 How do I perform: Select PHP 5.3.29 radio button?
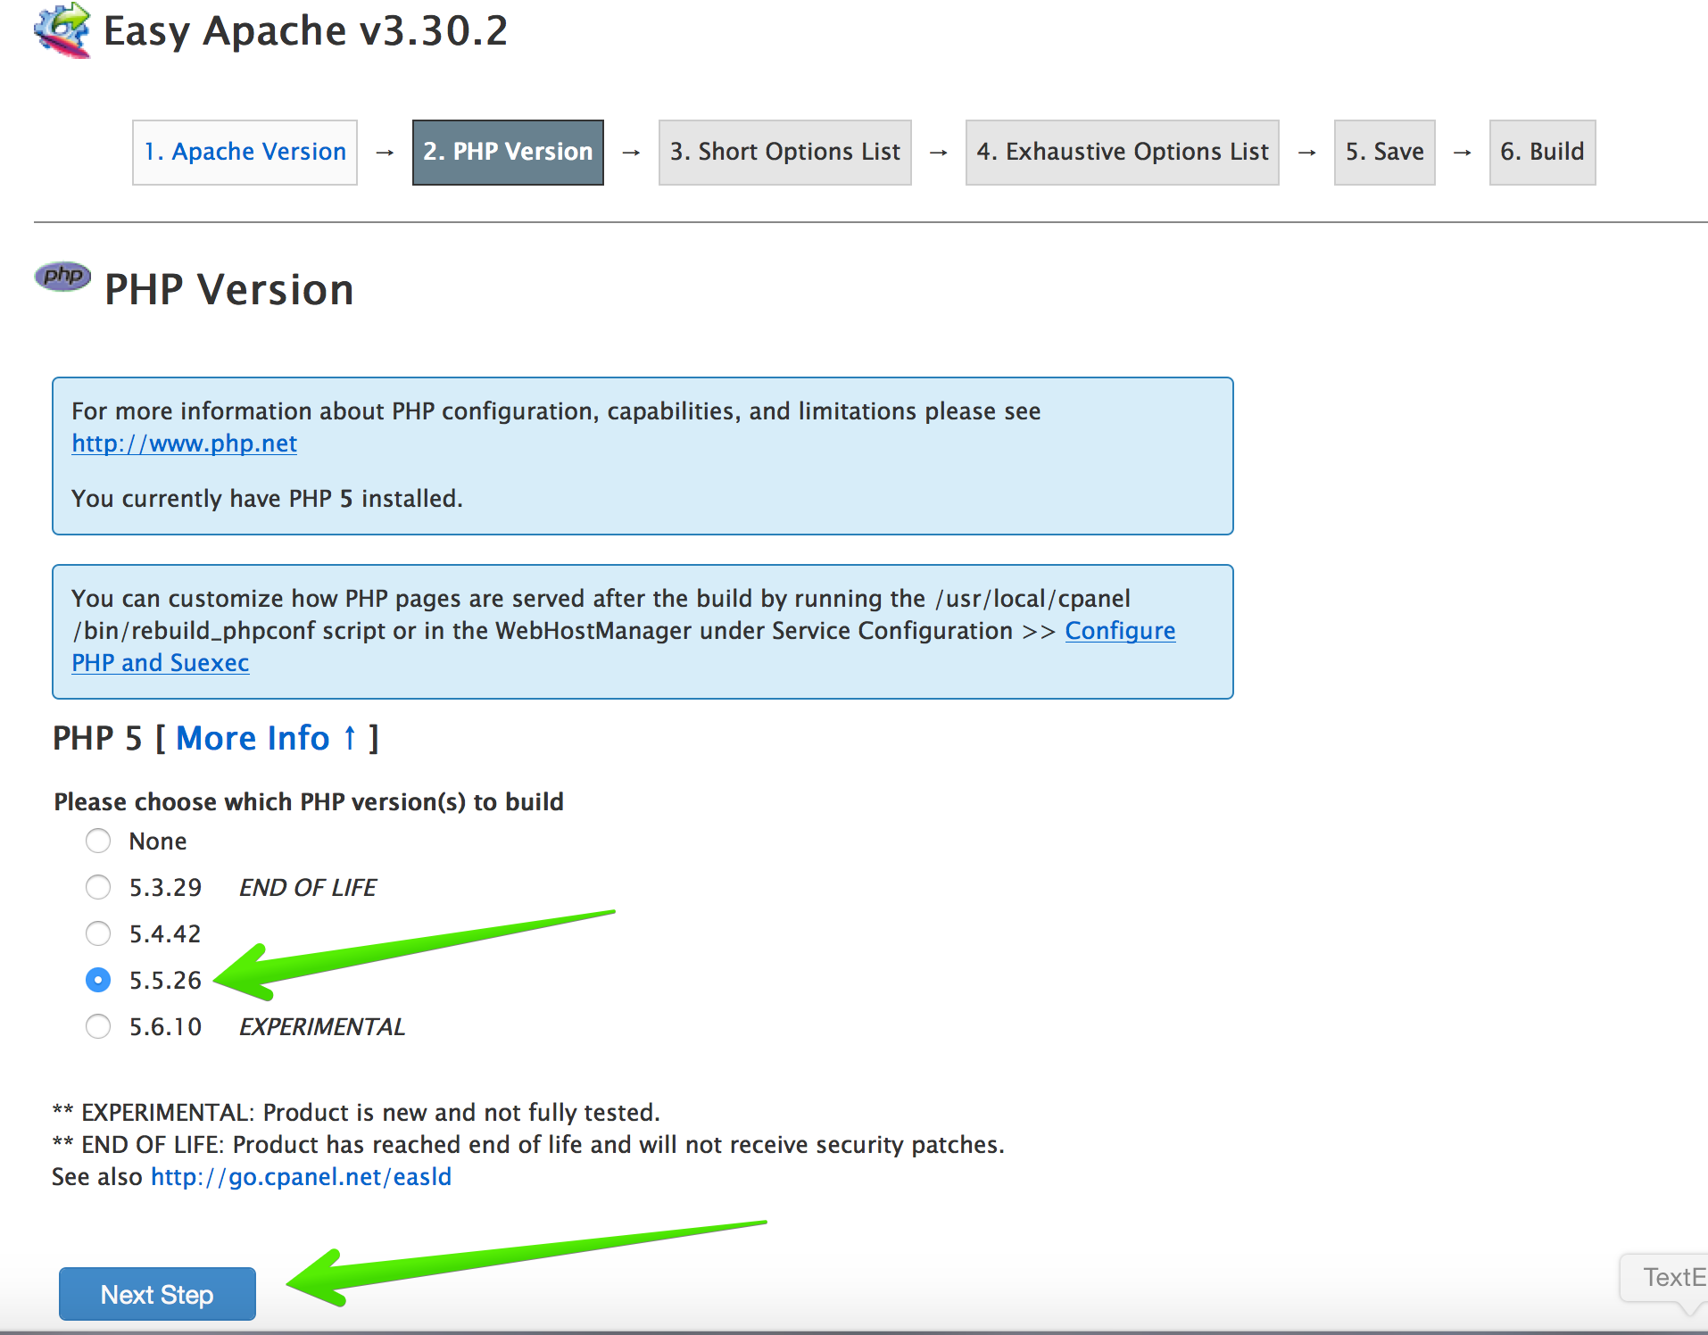pos(98,887)
